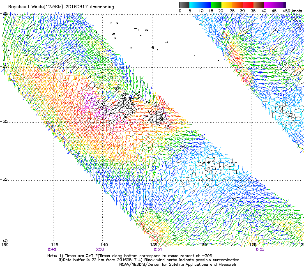
Task: Click the '45' label under the legend bar
Action: [274, 11]
